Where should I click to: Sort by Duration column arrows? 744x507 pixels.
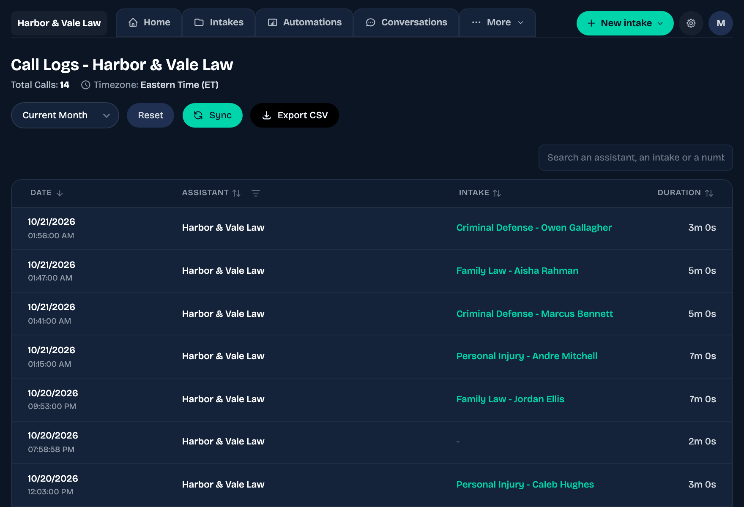point(709,193)
